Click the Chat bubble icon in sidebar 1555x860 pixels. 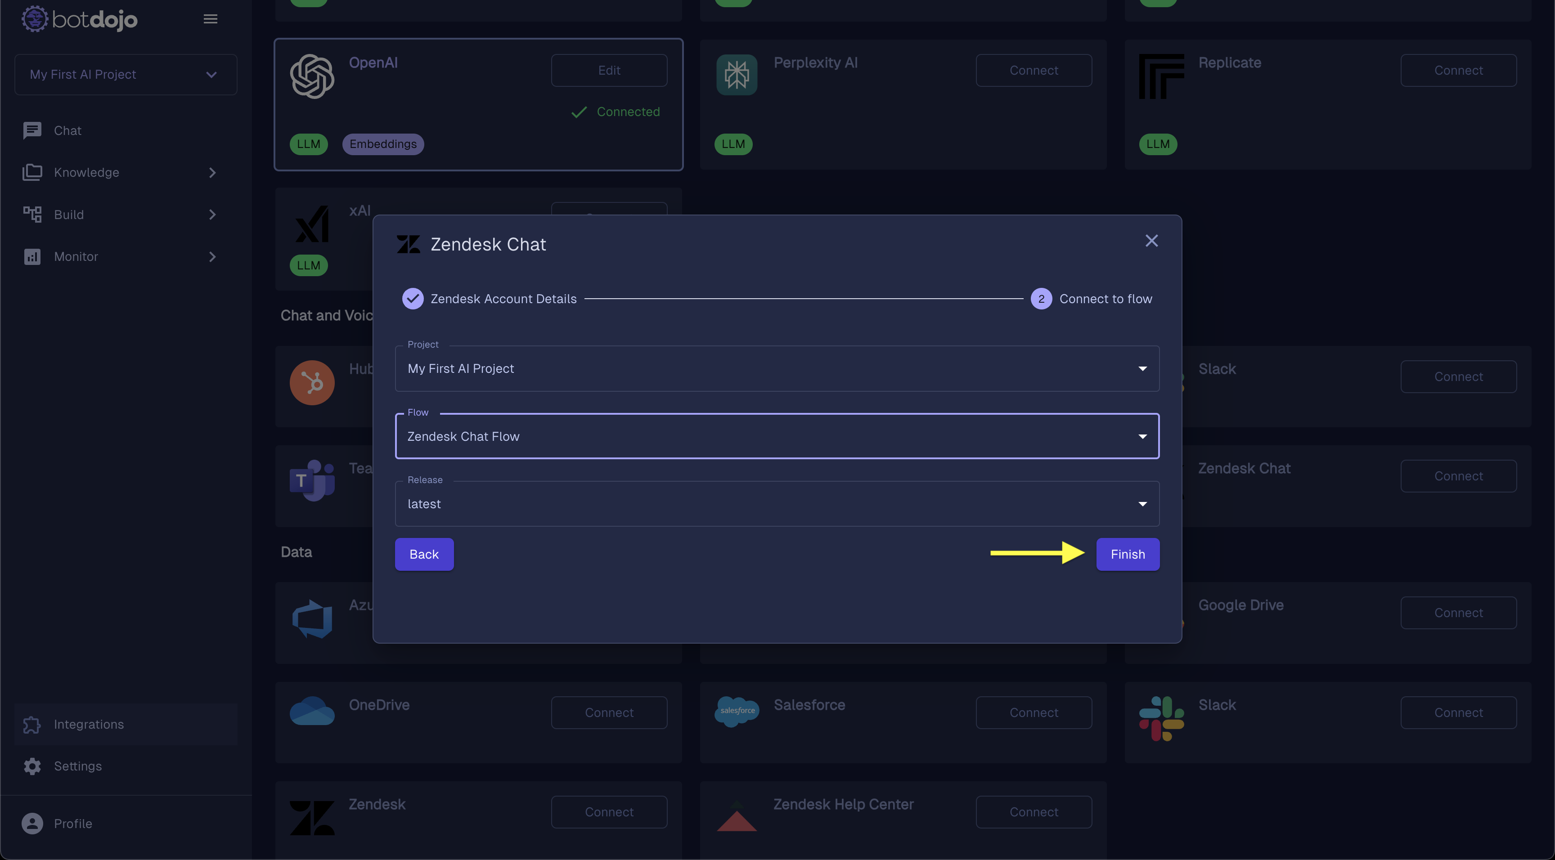tap(32, 130)
